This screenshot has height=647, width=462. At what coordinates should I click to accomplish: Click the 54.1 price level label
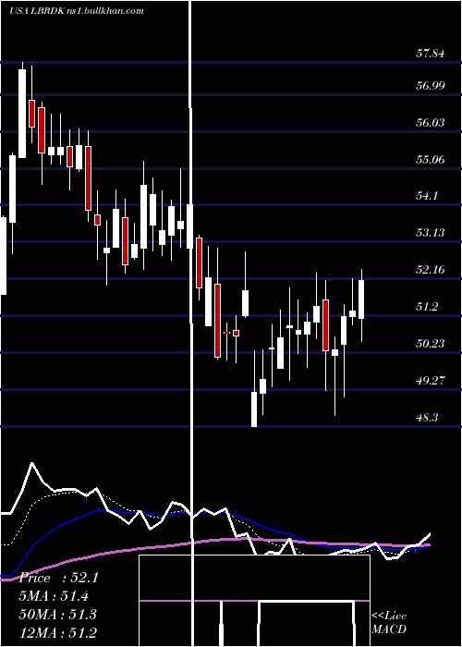click(x=427, y=196)
